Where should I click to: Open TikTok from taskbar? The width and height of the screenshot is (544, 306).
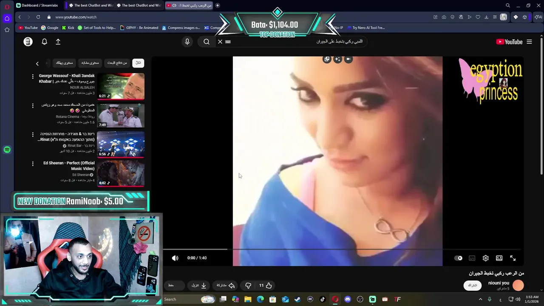click(323, 299)
